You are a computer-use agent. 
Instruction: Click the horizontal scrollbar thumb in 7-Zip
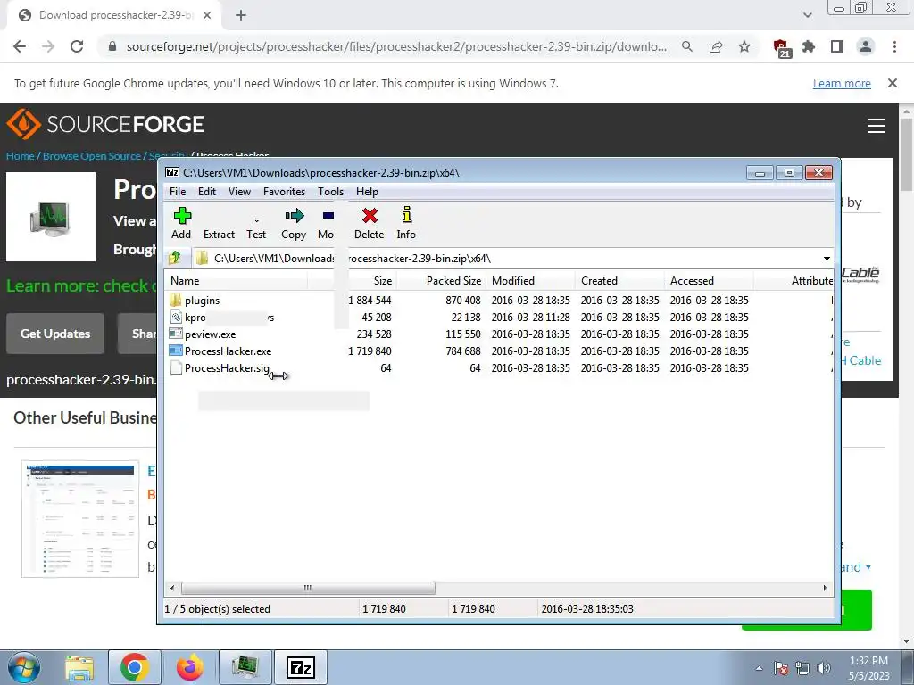tap(308, 588)
